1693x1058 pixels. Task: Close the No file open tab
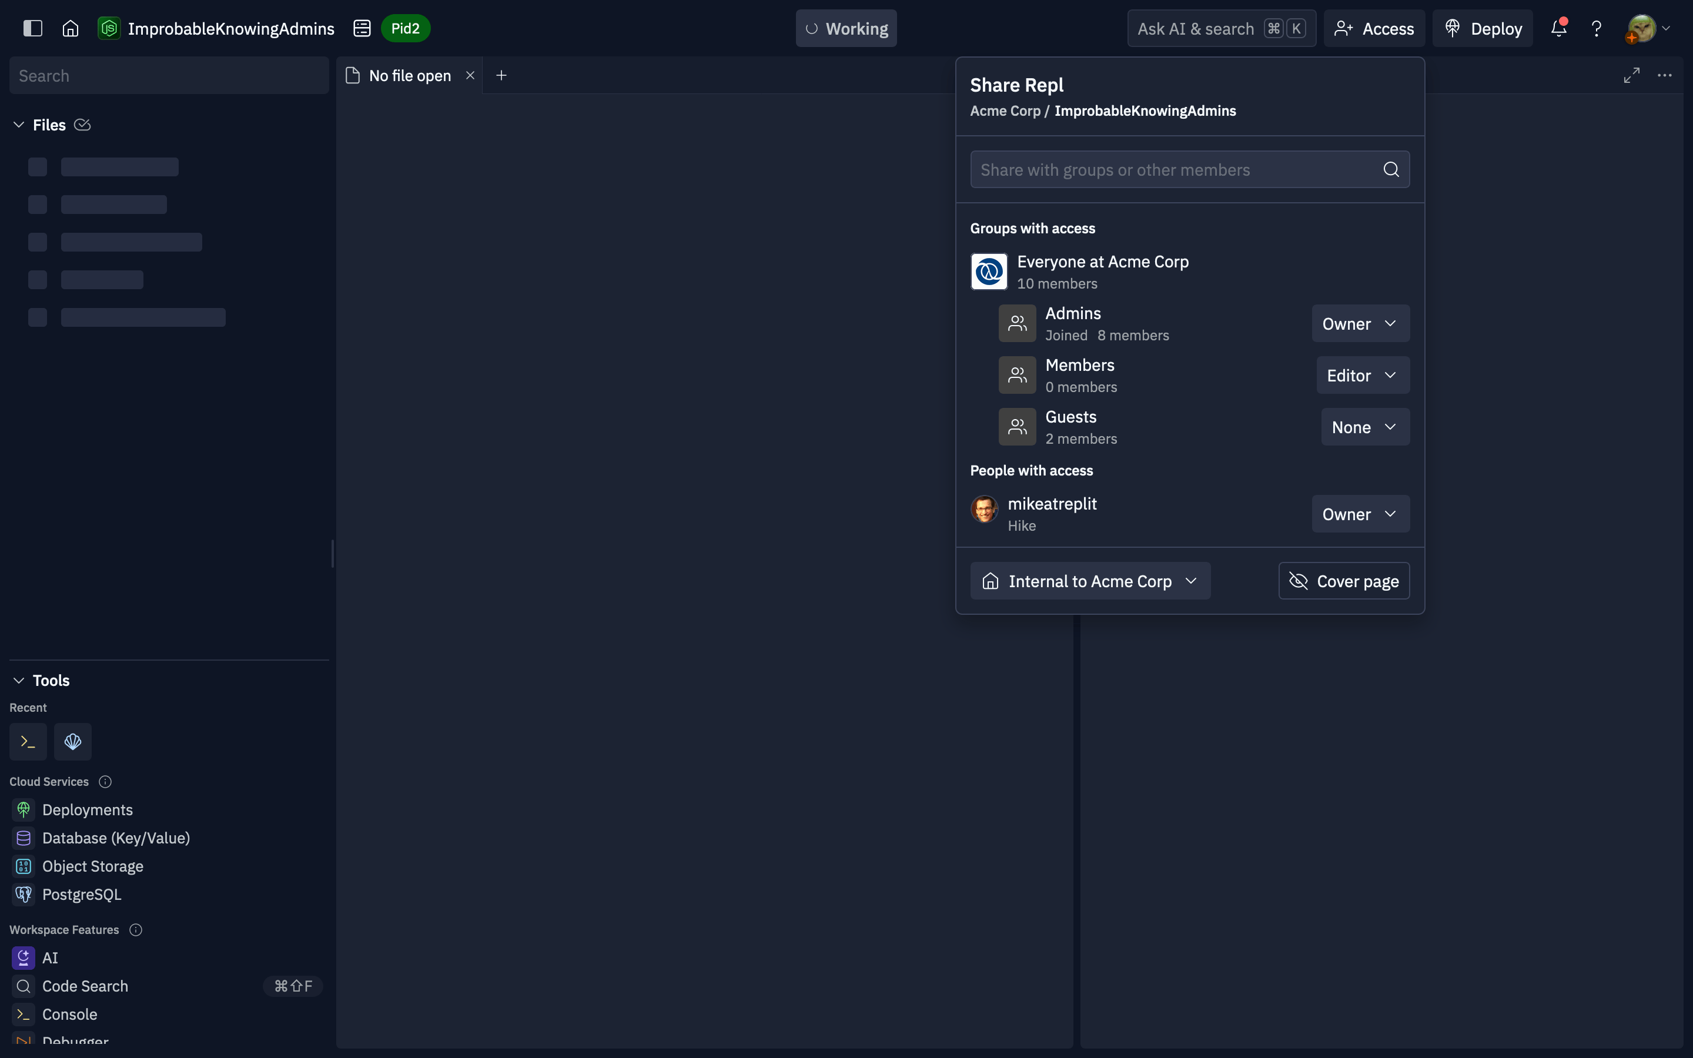[x=470, y=76]
